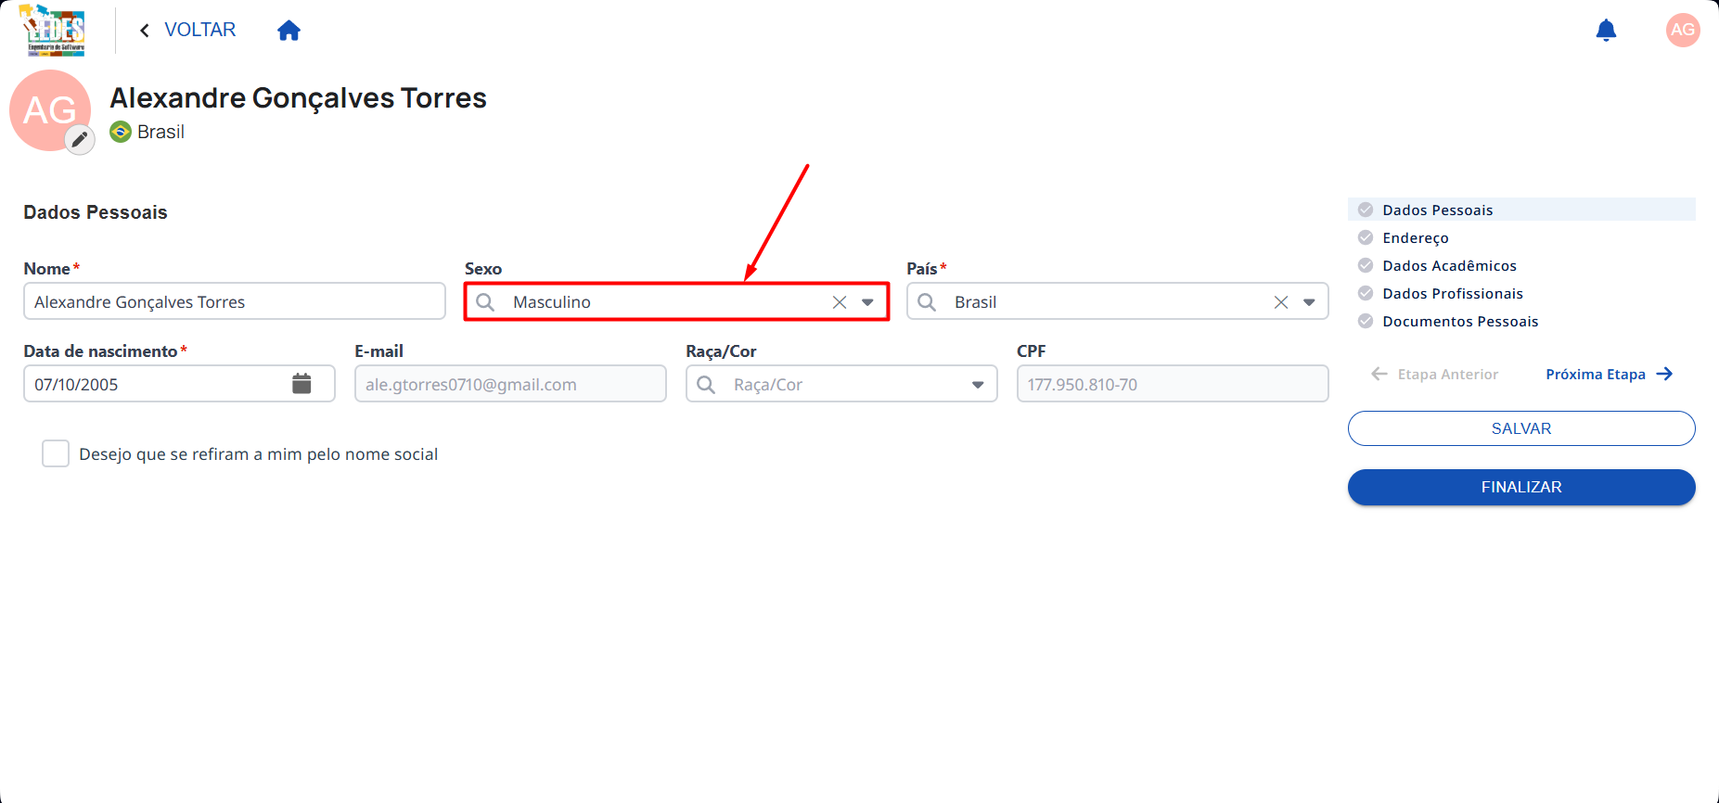Open the home page via house icon

(x=289, y=31)
